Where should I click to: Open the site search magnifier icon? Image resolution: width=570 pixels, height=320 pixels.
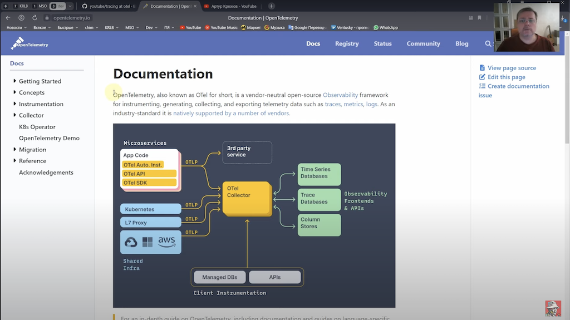coord(488,43)
